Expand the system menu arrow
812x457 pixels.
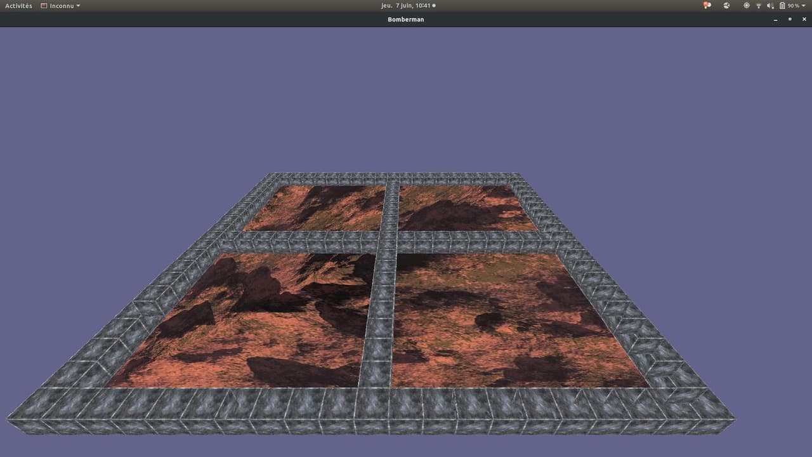tap(804, 6)
